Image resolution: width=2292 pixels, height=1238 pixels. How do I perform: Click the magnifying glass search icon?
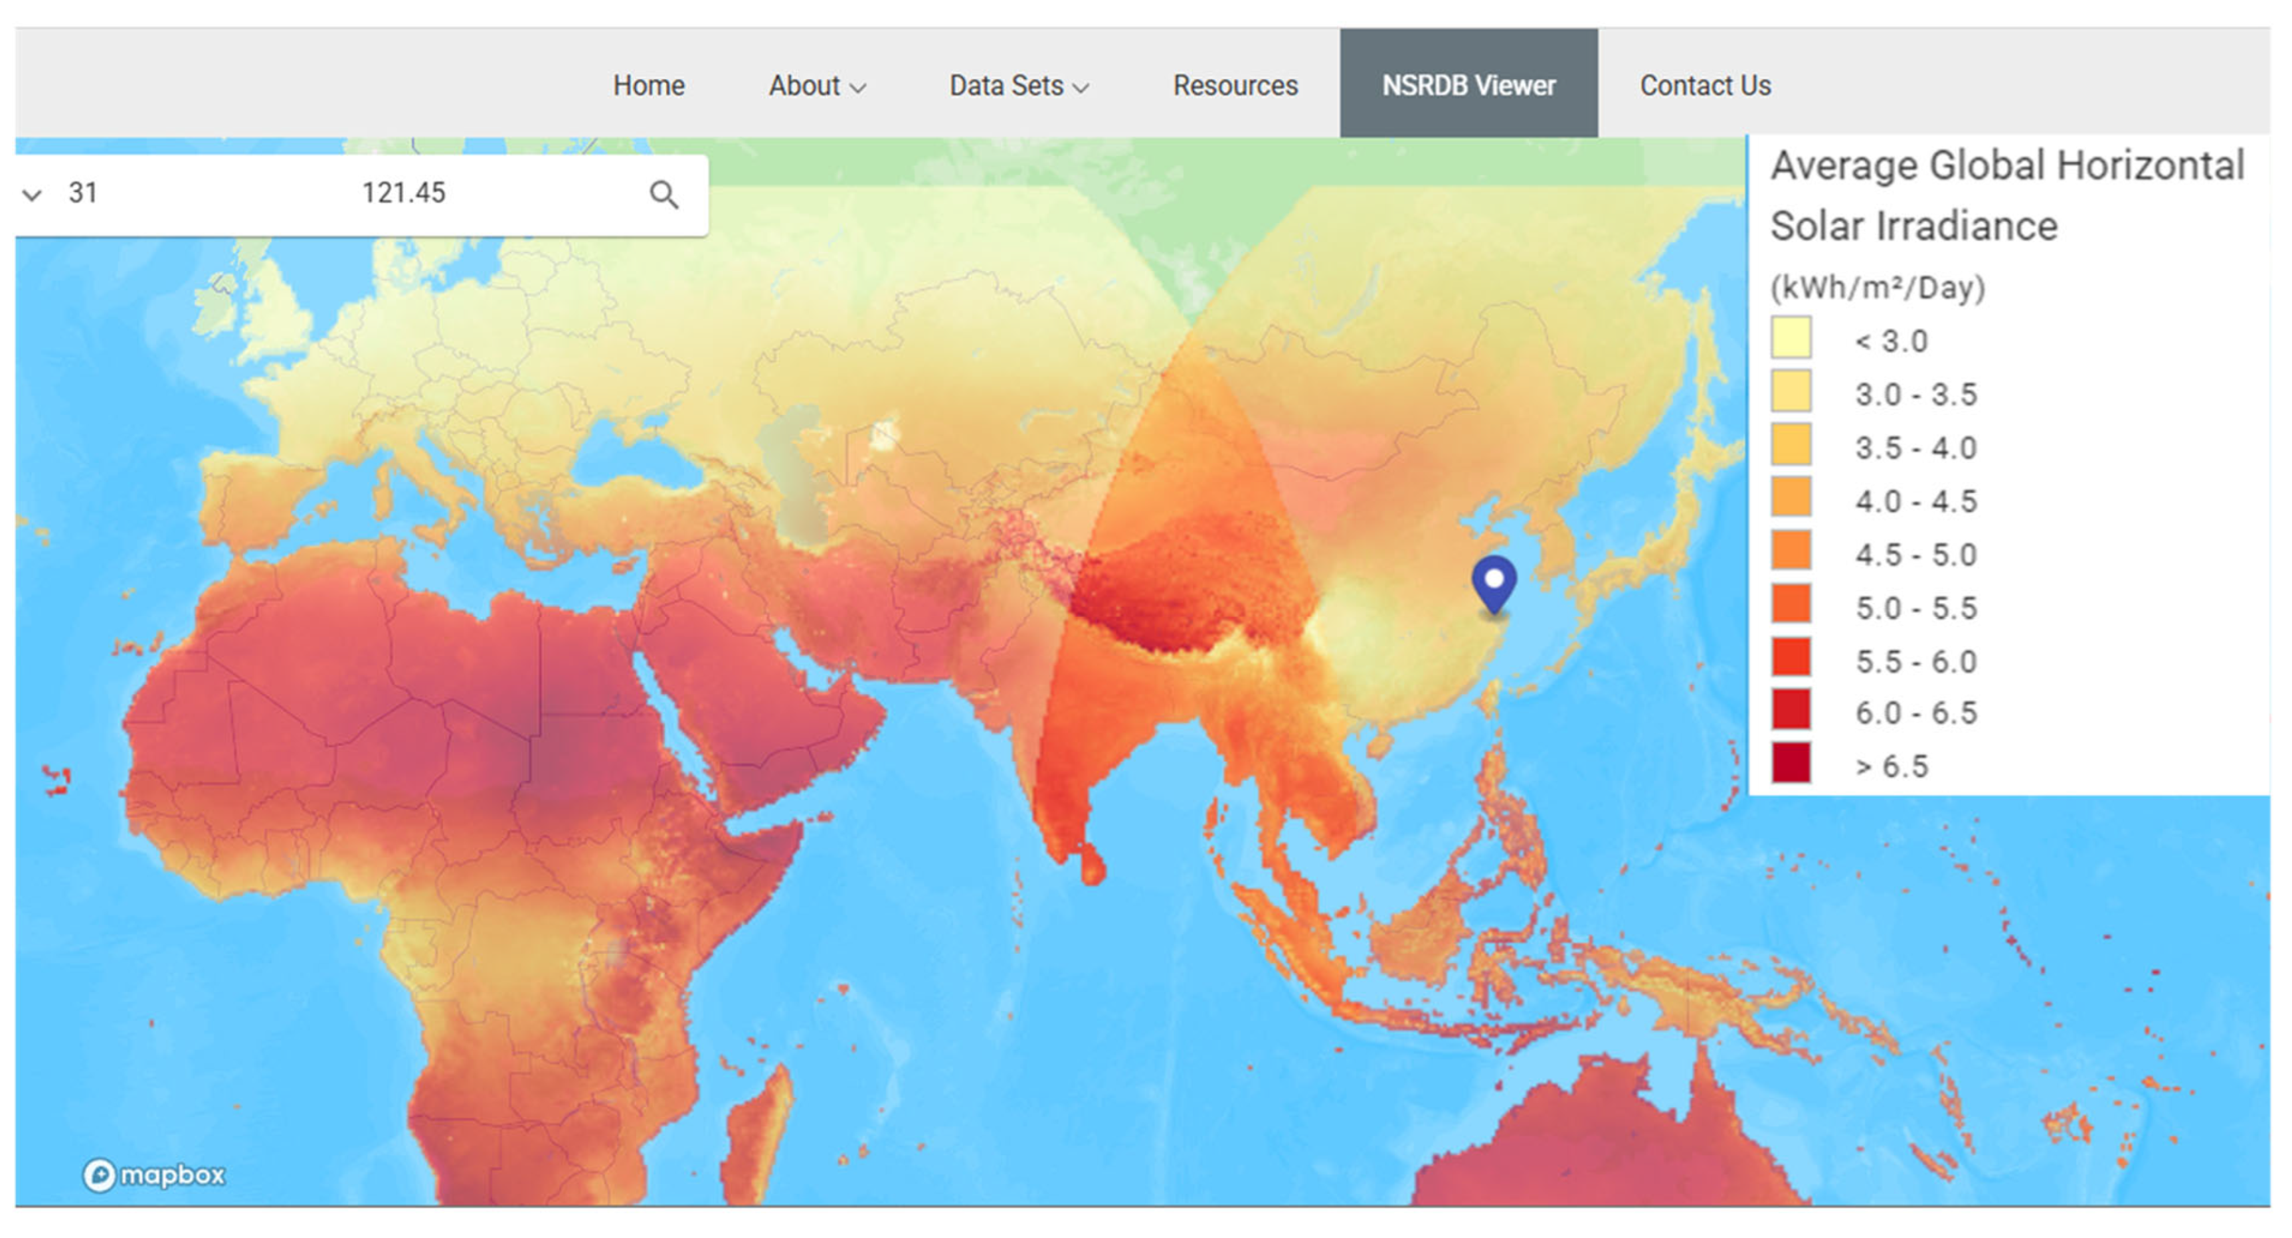pos(663,194)
